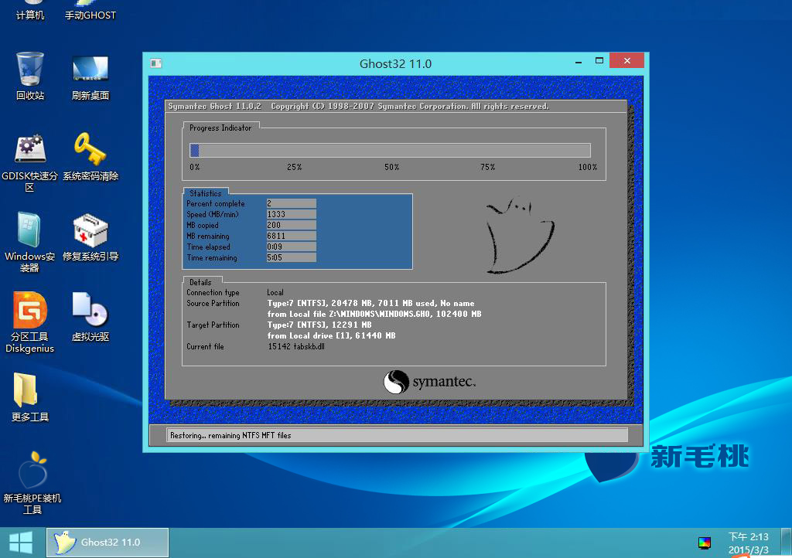Click the 75% progress scale label
The width and height of the screenshot is (792, 558).
click(x=488, y=167)
